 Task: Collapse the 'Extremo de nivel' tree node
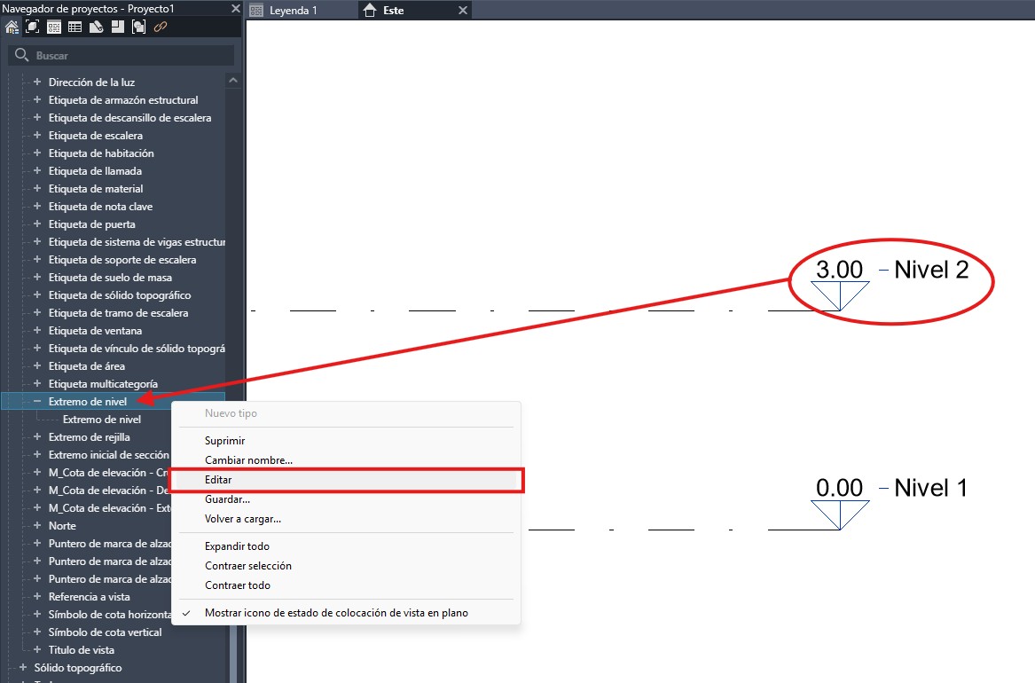point(37,402)
